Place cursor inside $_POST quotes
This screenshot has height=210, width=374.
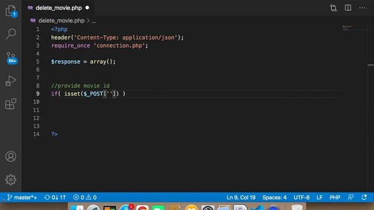click(x=110, y=94)
